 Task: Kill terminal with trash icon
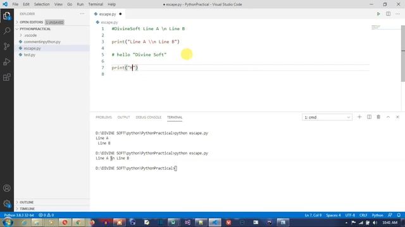[x=378, y=117]
